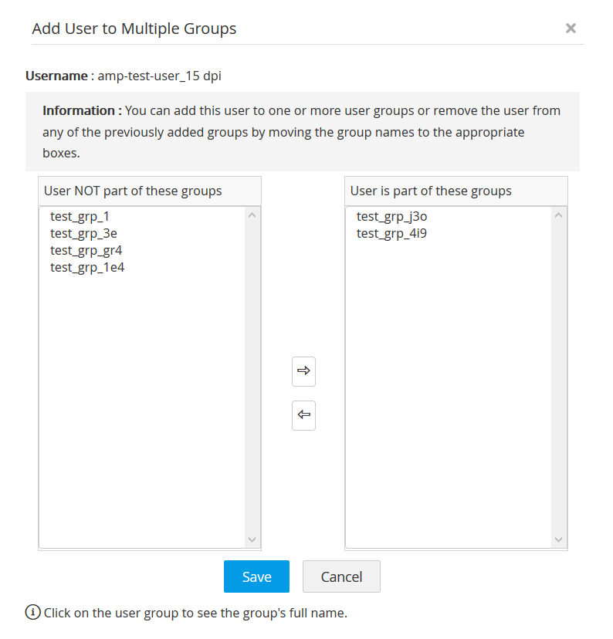The width and height of the screenshot is (613, 639).
Task: Select test_grp_j3o in right list
Action: (x=391, y=217)
